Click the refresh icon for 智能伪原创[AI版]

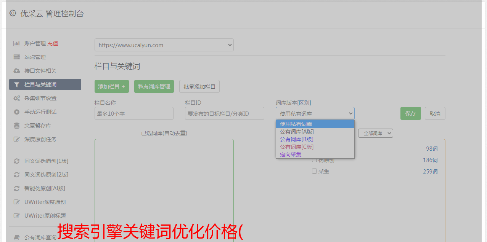[x=17, y=188]
